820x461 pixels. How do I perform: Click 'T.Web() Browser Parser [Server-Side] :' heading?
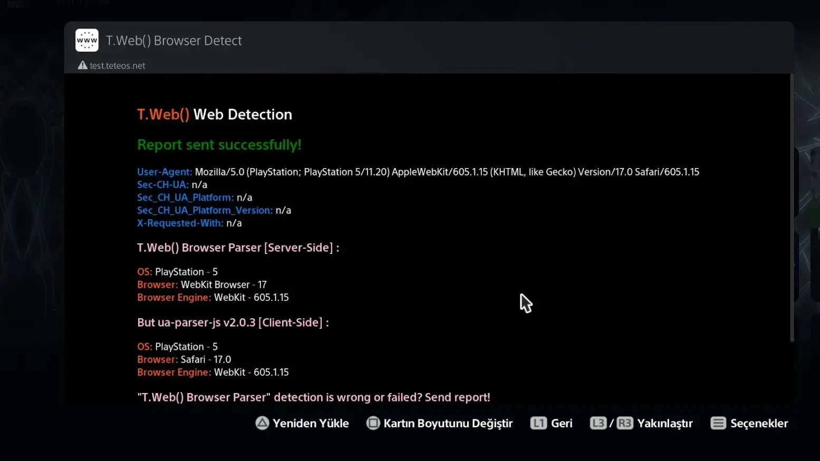[x=238, y=248]
